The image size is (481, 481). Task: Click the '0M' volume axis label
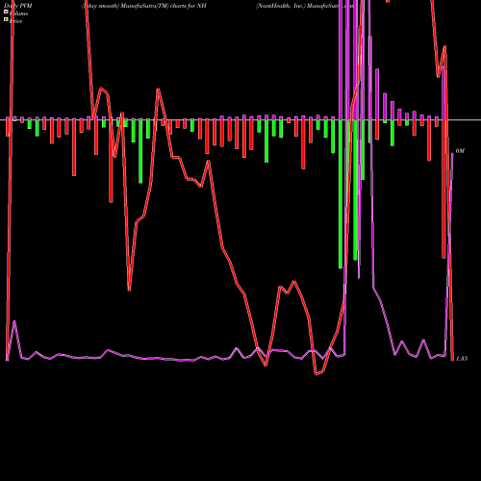coord(460,151)
